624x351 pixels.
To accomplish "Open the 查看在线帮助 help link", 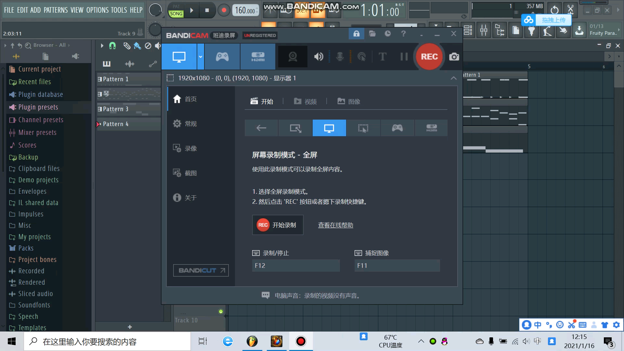I will (335, 225).
